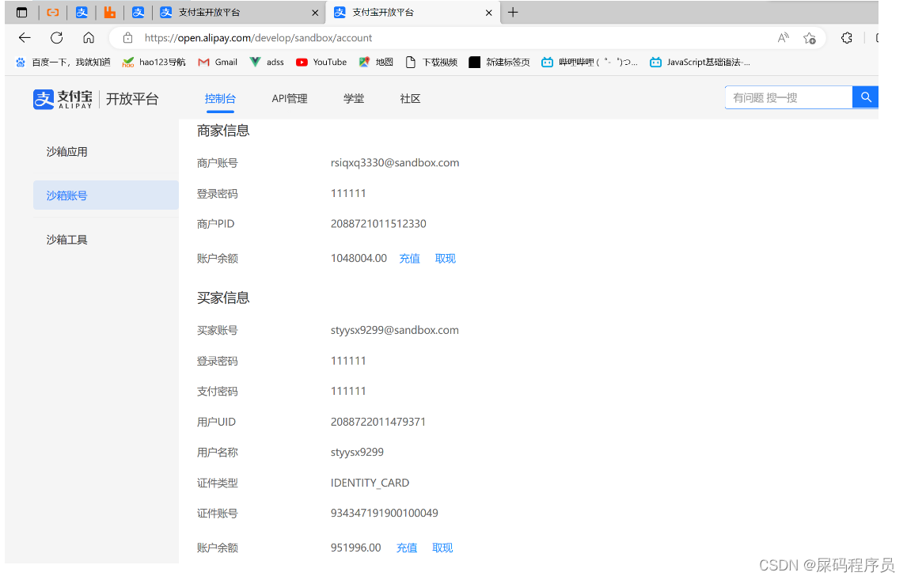Open hao123导航 bookmark
The image size is (907, 580).
pos(154,62)
